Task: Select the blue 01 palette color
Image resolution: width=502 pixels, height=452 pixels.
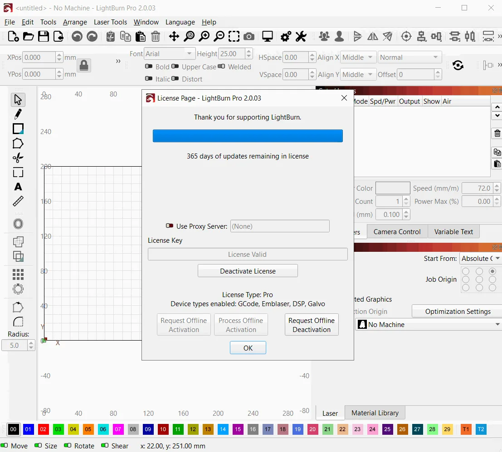Action: [x=28, y=429]
